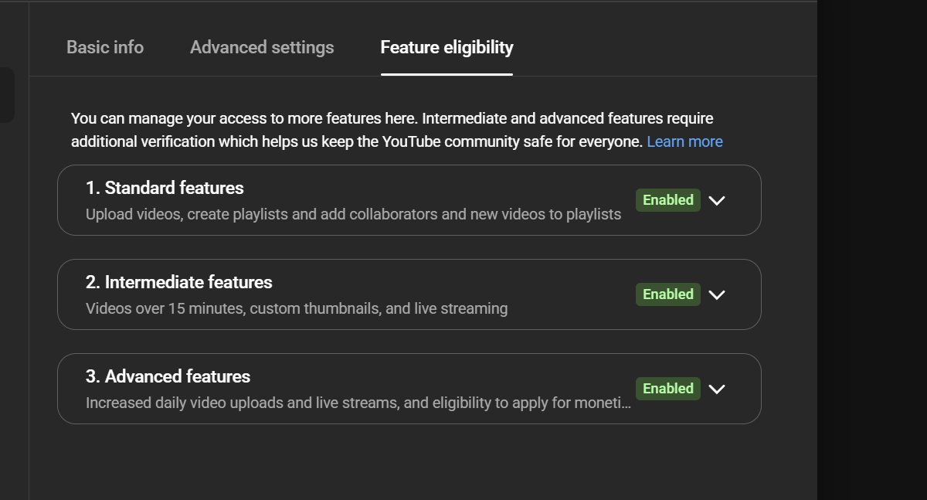The width and height of the screenshot is (927, 500).
Task: Open the Learn more link
Action: pos(684,141)
